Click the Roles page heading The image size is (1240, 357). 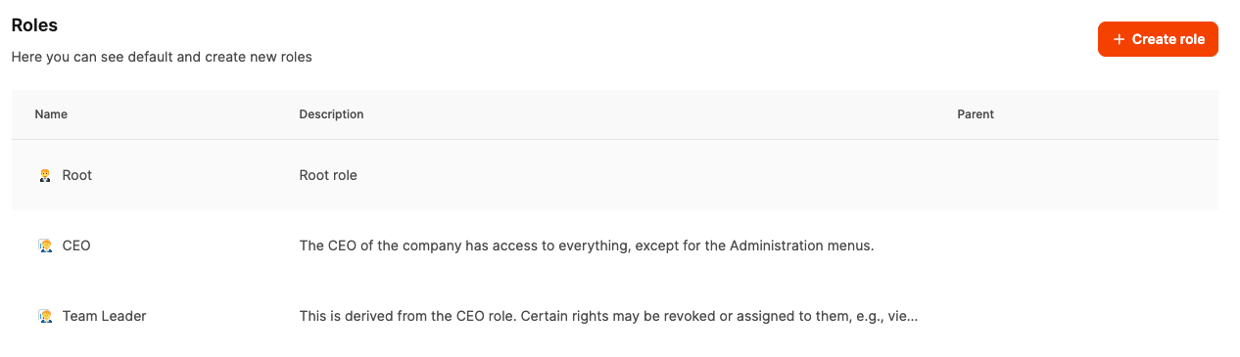click(34, 25)
